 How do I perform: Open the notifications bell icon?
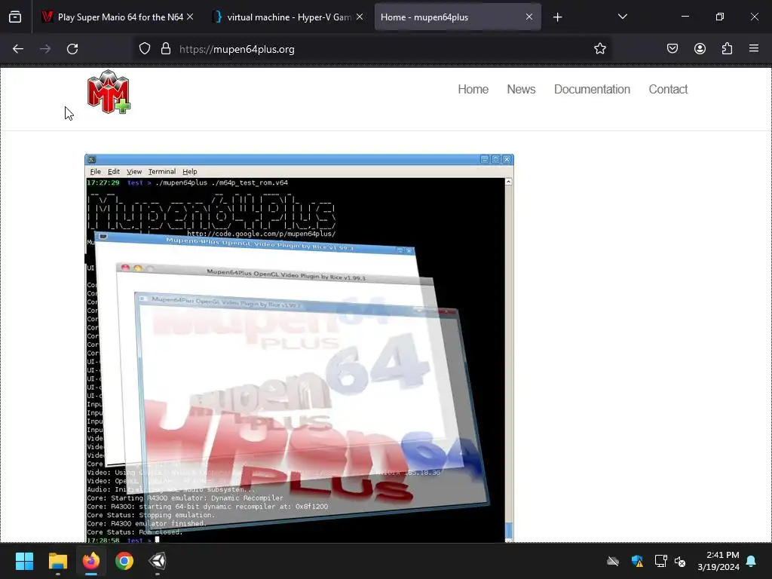[751, 561]
